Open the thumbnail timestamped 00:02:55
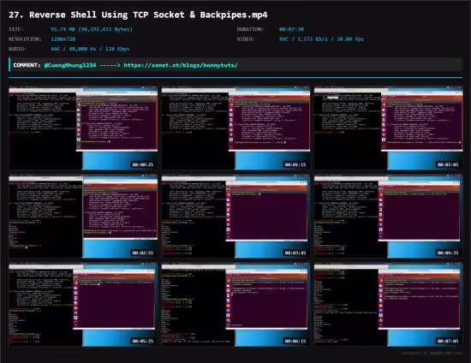This screenshot has height=363, width=471. tap(83, 217)
